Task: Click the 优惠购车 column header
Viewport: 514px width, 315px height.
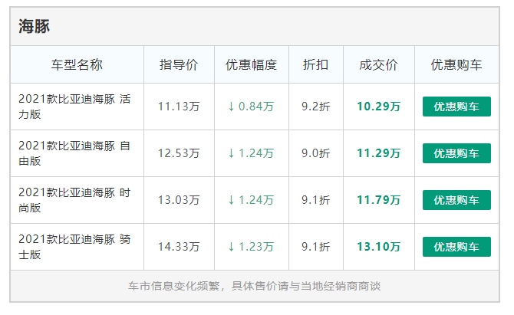Action: pyautogui.click(x=456, y=65)
